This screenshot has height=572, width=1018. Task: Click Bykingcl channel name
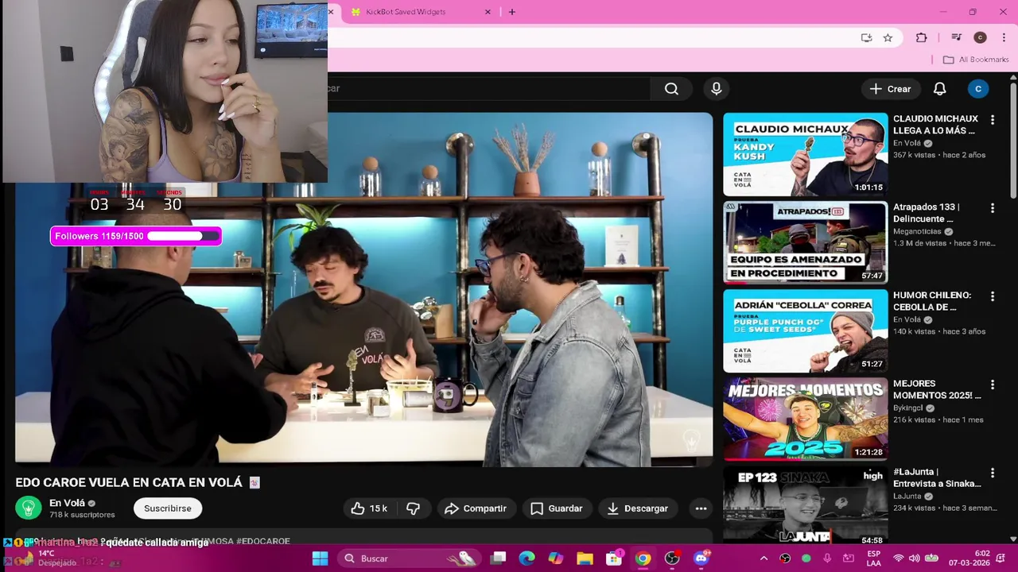point(908,408)
